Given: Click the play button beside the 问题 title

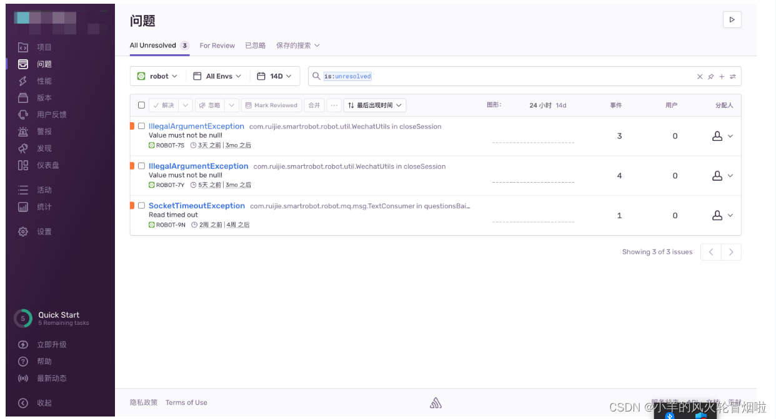Looking at the screenshot, I should coord(732,20).
